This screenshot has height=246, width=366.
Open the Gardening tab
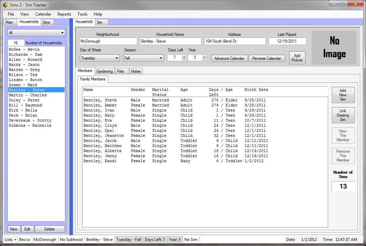tap(105, 71)
